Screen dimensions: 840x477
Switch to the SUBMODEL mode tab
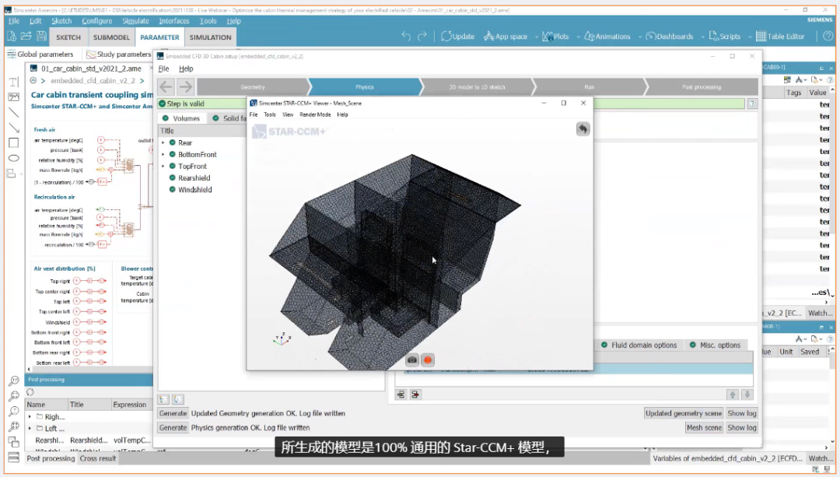111,37
